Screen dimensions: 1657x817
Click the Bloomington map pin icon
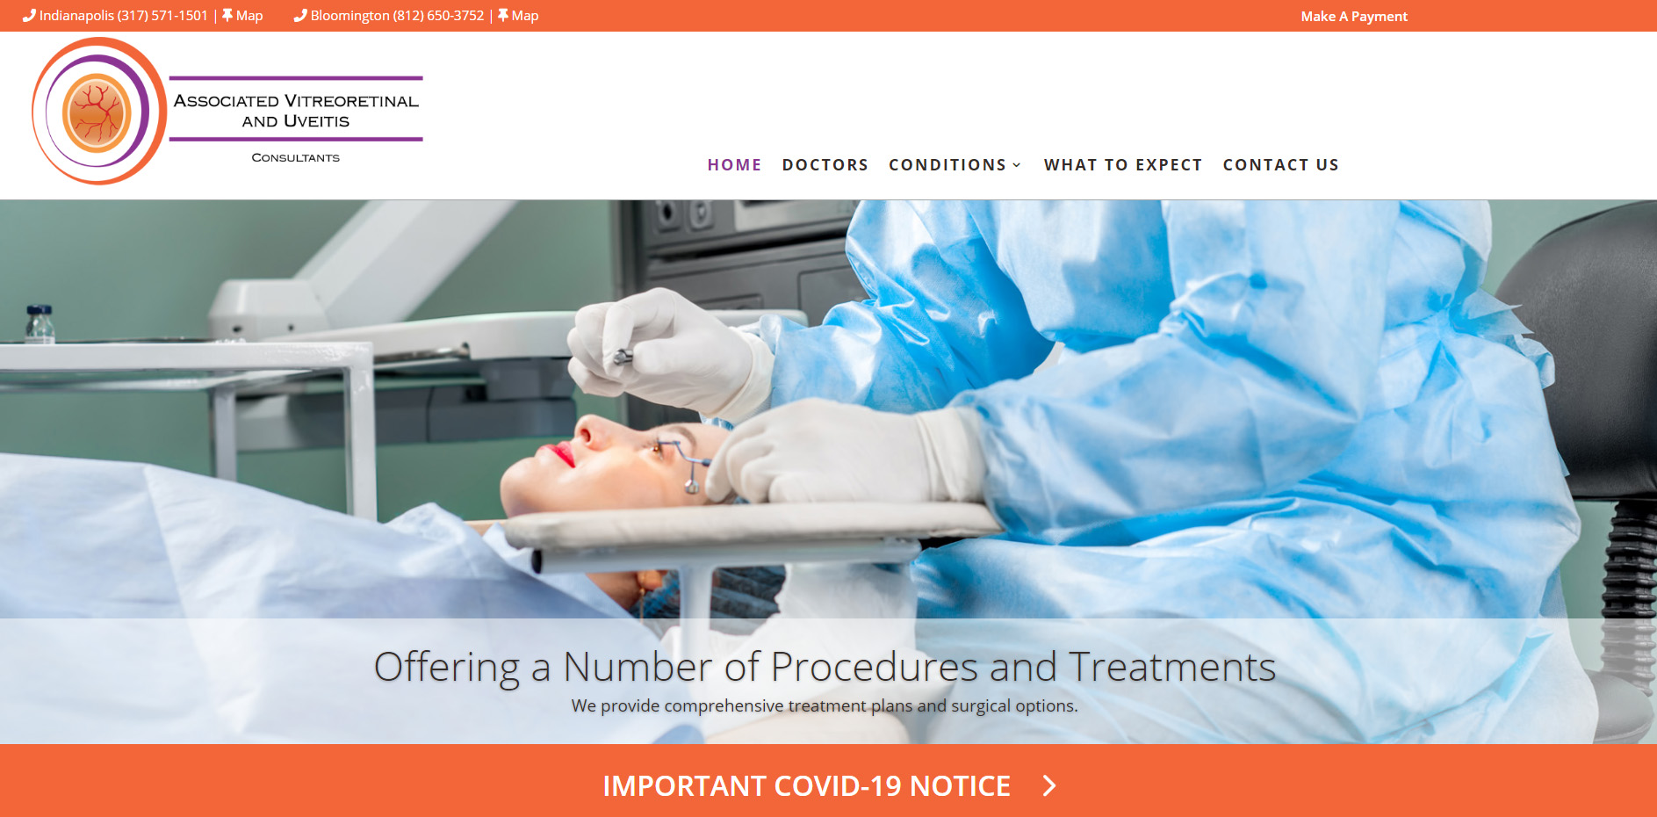tap(503, 16)
